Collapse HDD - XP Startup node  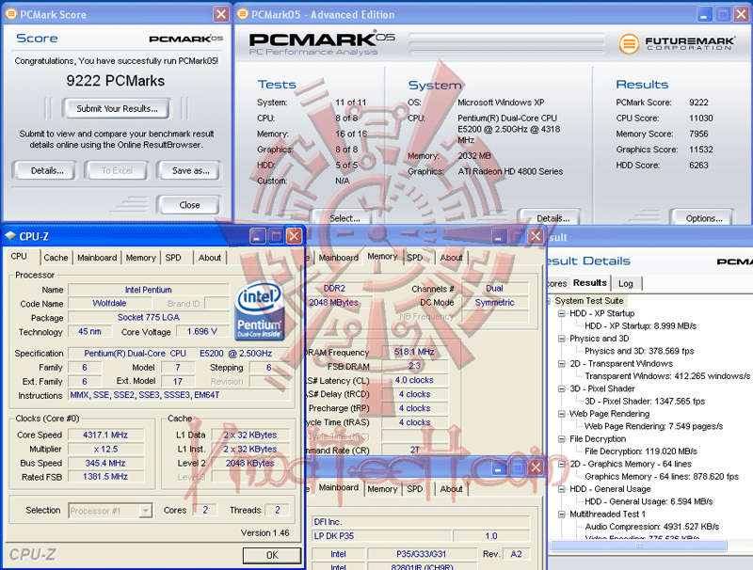(561, 313)
